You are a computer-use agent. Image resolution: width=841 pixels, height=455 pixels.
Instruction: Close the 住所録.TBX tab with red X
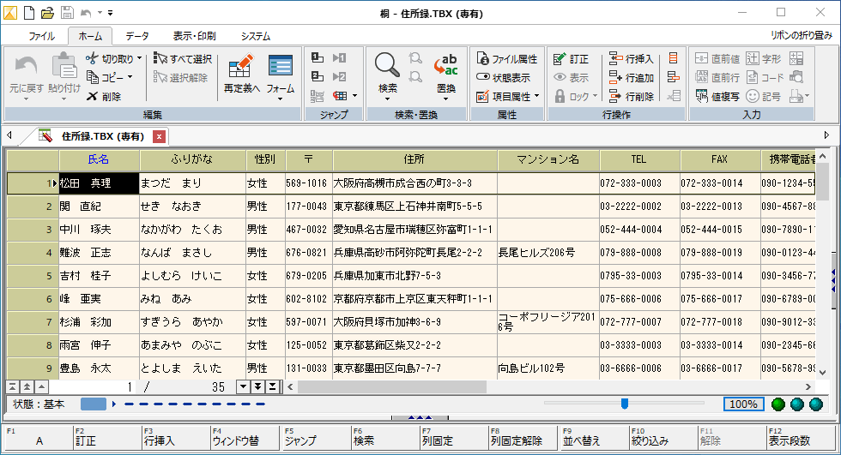click(x=159, y=136)
